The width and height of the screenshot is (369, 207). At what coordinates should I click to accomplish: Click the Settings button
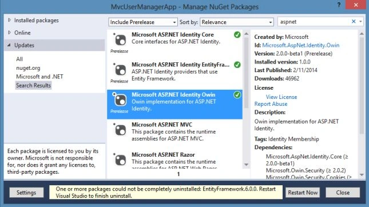click(26, 193)
